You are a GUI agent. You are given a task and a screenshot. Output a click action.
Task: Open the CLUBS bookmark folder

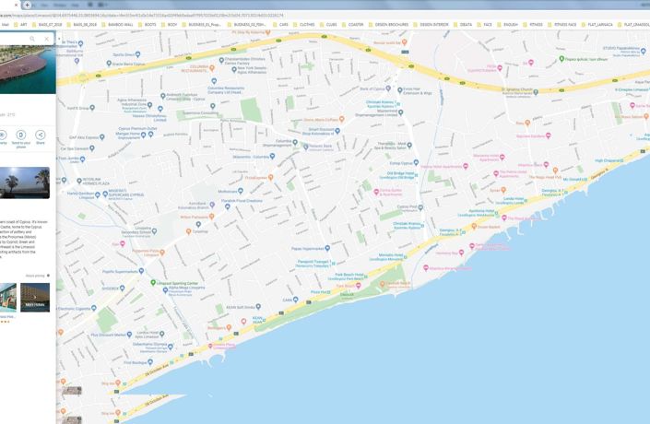[328, 25]
